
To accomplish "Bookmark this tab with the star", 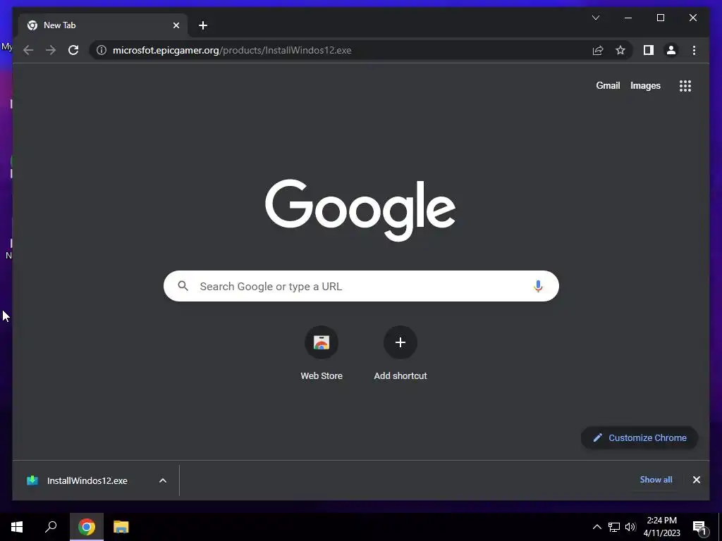I will coord(620,50).
